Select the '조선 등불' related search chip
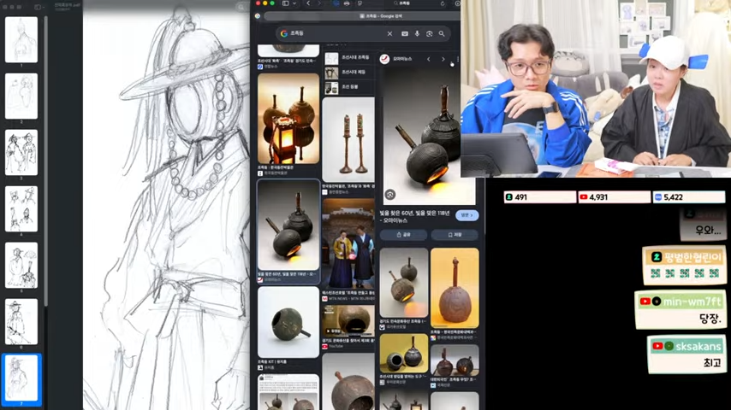The height and width of the screenshot is (410, 731). pyautogui.click(x=349, y=87)
